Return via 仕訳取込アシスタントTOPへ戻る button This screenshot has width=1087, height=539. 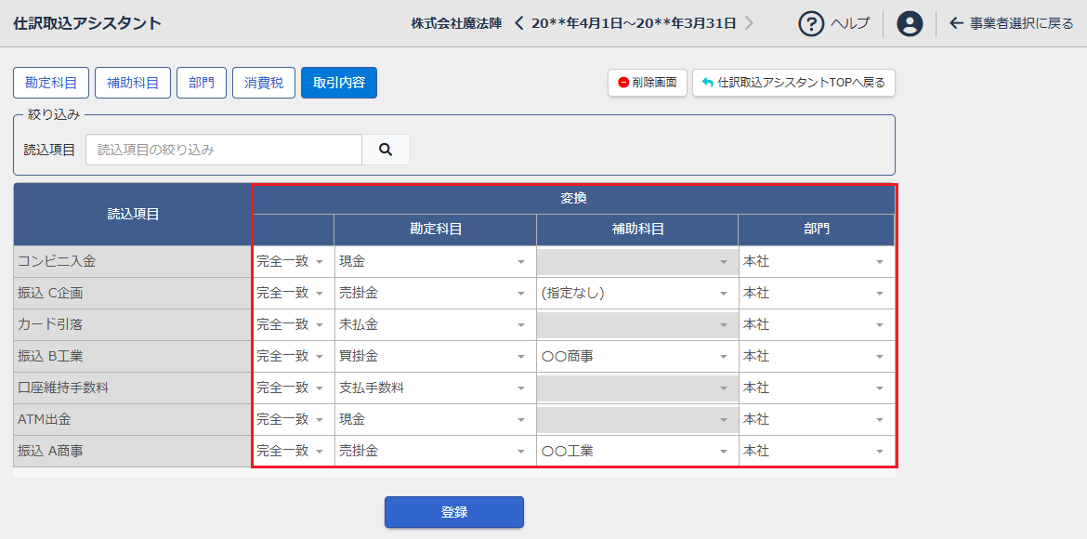[x=793, y=83]
